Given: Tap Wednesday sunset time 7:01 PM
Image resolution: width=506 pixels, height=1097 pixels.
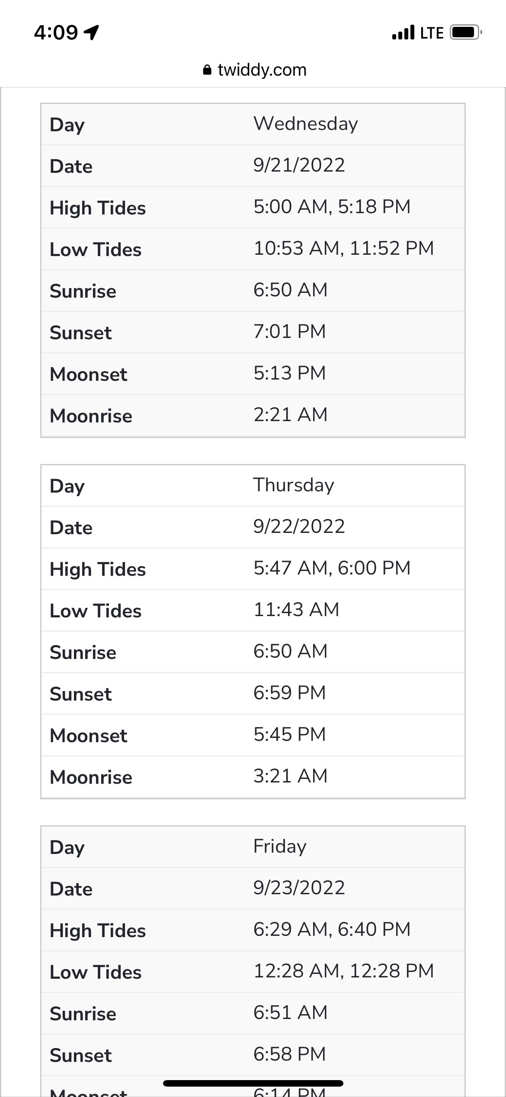Looking at the screenshot, I should [289, 332].
